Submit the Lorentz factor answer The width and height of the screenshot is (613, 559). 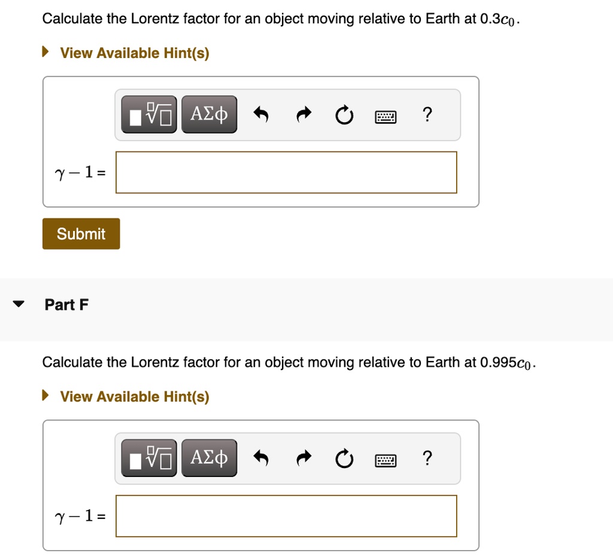click(81, 233)
